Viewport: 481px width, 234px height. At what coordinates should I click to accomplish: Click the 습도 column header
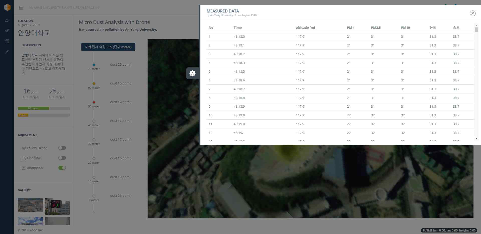click(x=456, y=27)
